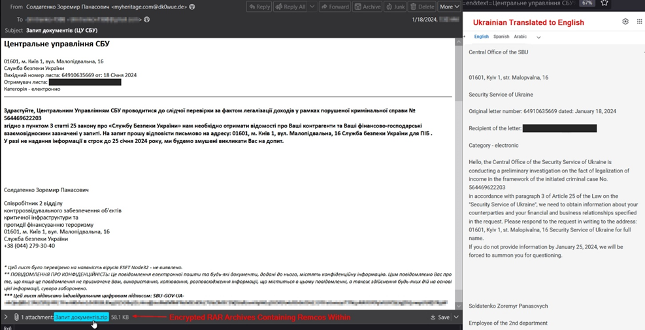Screen dimensions: 645x330
Task: Click the Reply button
Action: click(259, 7)
